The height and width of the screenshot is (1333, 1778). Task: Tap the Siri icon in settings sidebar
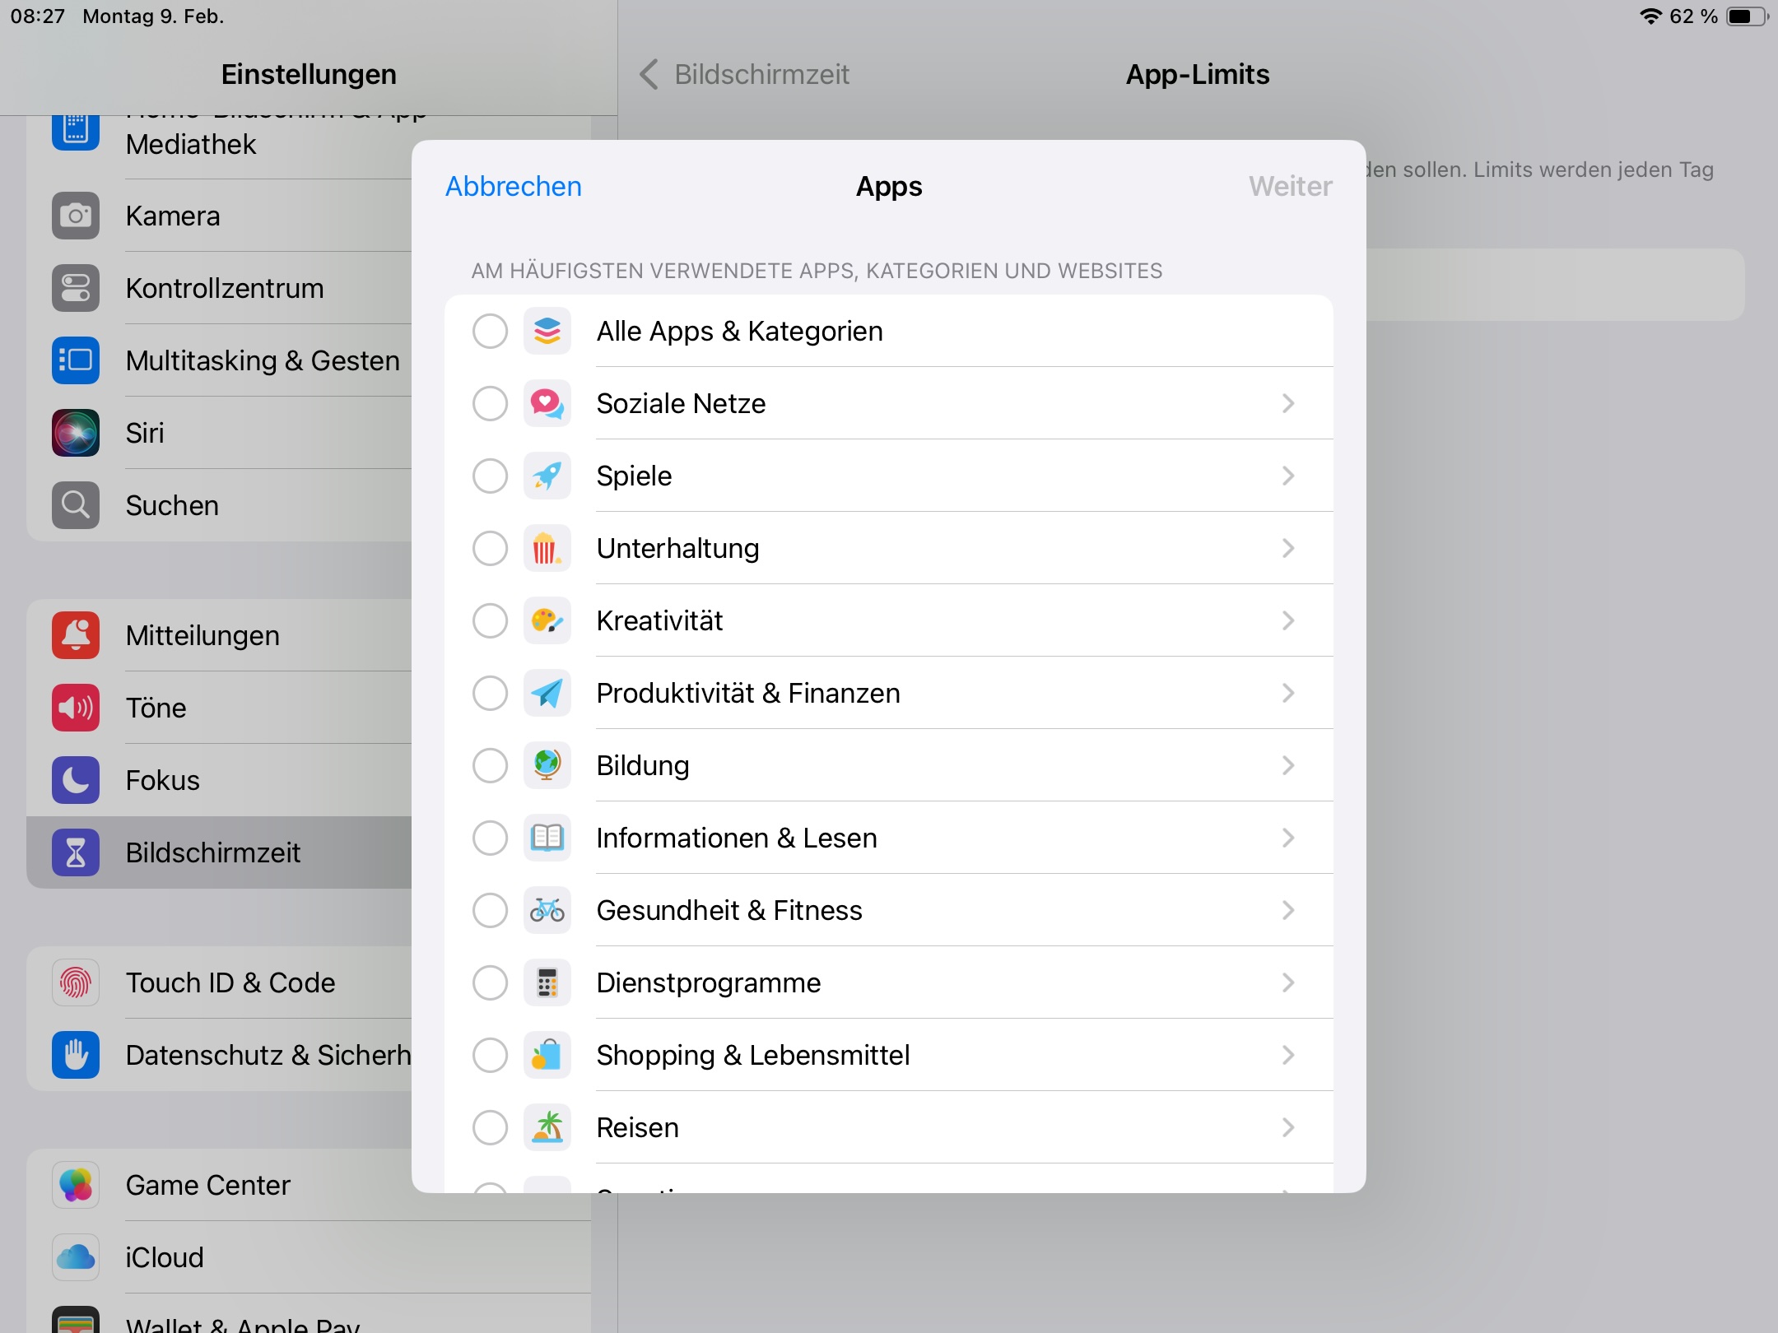coord(76,433)
